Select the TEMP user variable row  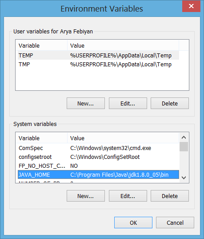[x=98, y=55]
